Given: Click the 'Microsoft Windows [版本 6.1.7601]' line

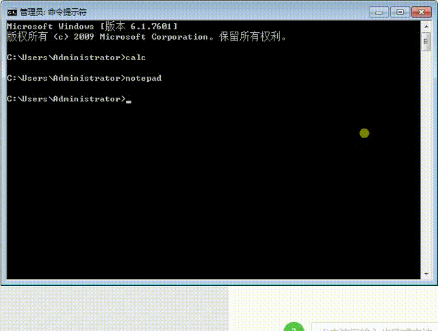Looking at the screenshot, I should tap(92, 27).
